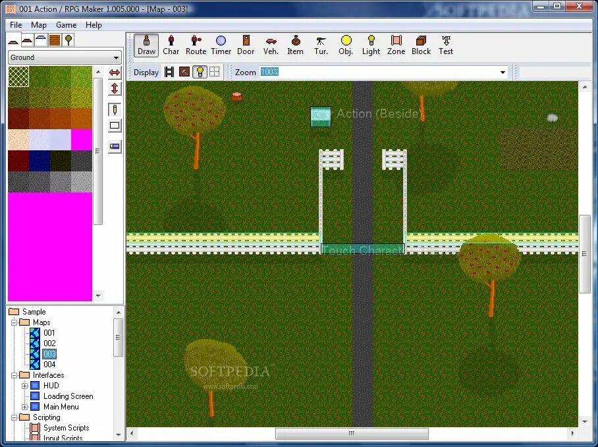This screenshot has width=598, height=447.
Task: Click the tile palette scroll-down arrow
Action: 98,296
